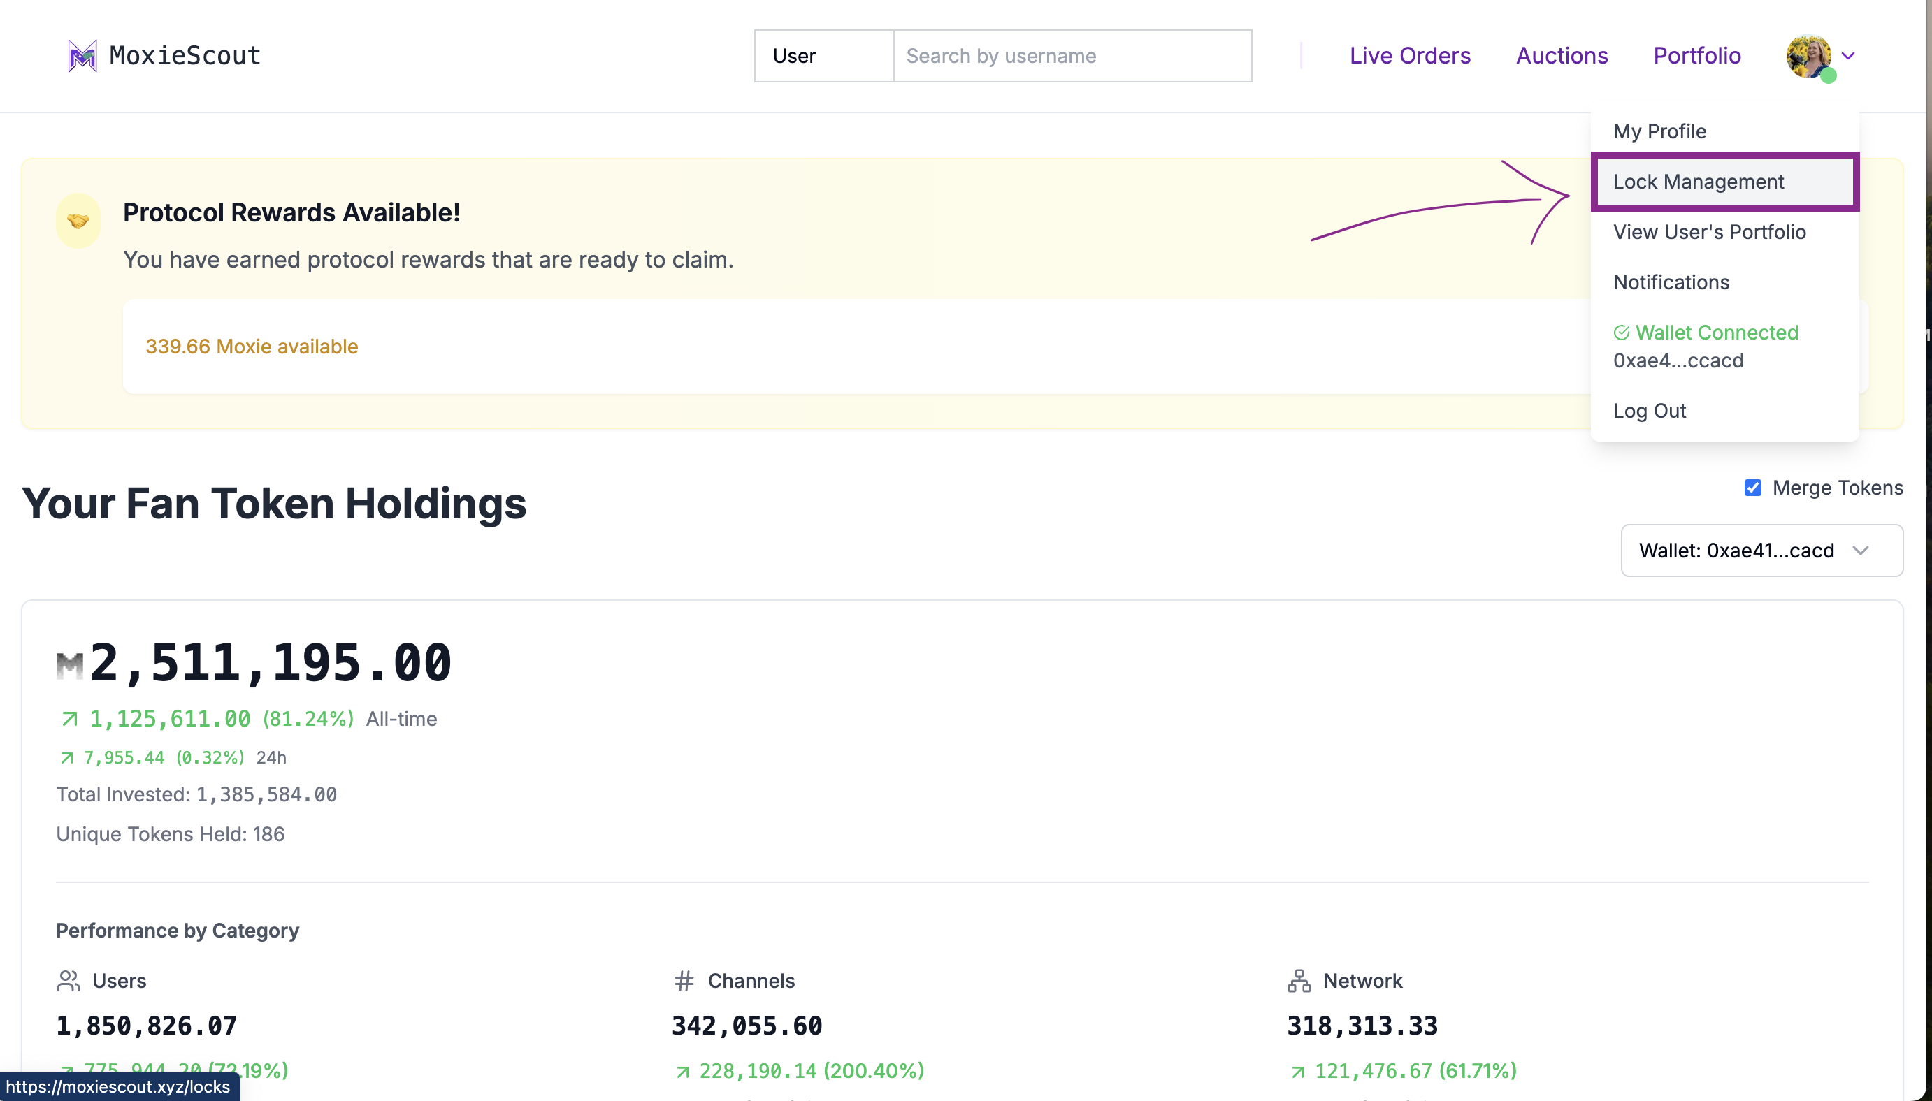This screenshot has height=1101, width=1932.
Task: Open Lock Management menu item
Action: coord(1724,182)
